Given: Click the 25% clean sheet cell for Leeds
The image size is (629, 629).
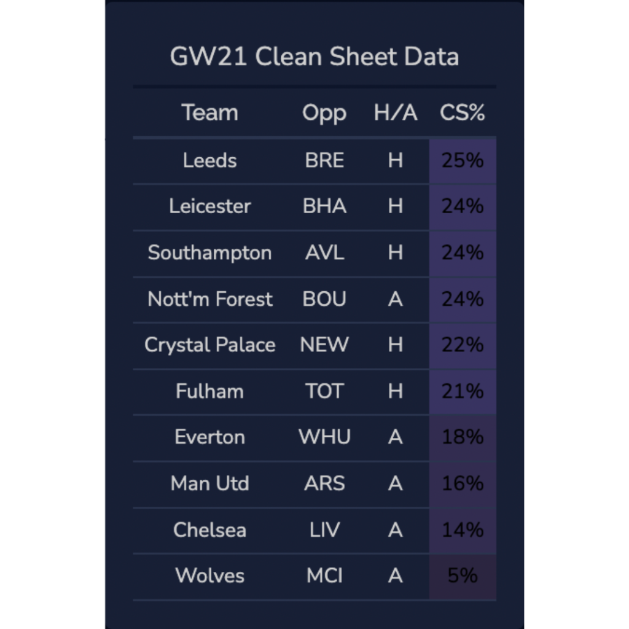Looking at the screenshot, I should [462, 161].
